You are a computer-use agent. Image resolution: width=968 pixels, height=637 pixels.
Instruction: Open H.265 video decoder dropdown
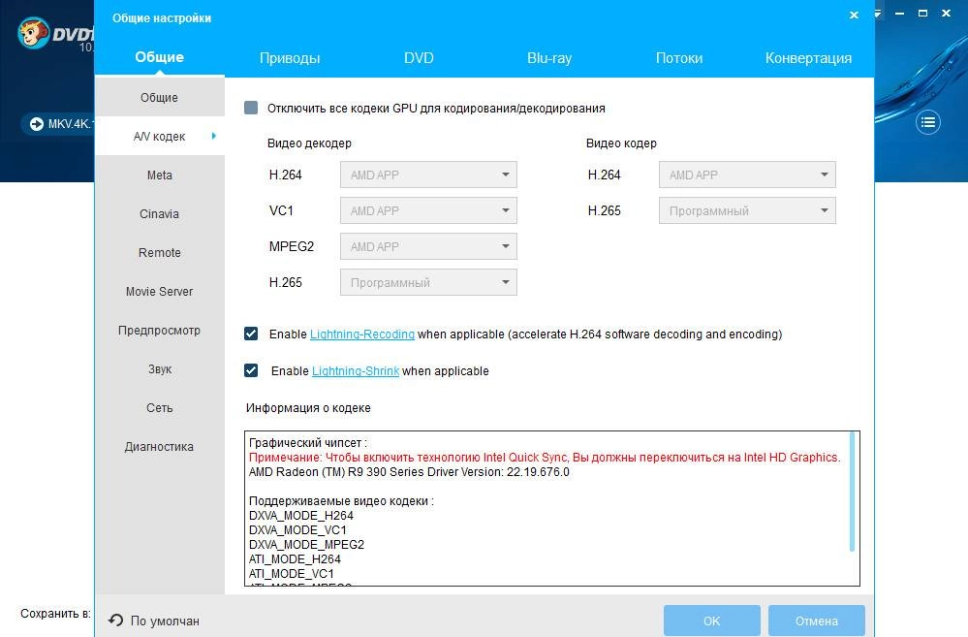tap(428, 282)
